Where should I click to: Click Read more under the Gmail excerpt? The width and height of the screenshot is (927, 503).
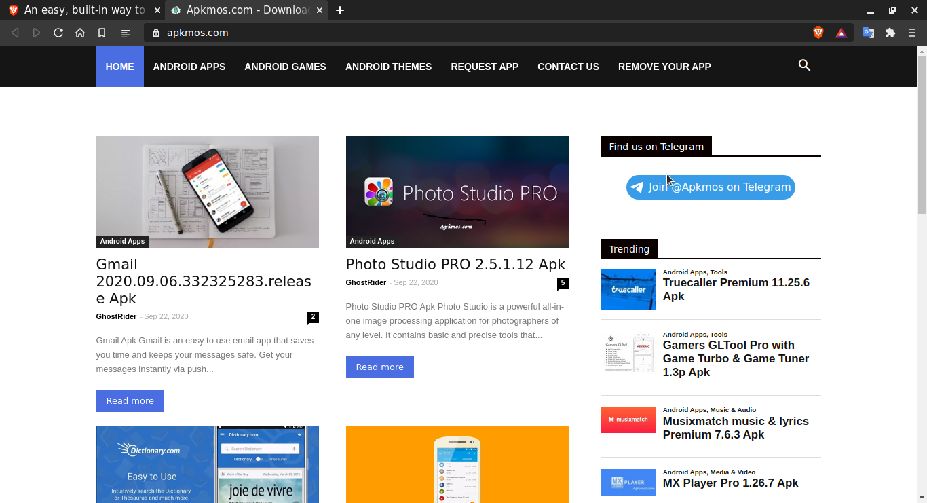[130, 400]
